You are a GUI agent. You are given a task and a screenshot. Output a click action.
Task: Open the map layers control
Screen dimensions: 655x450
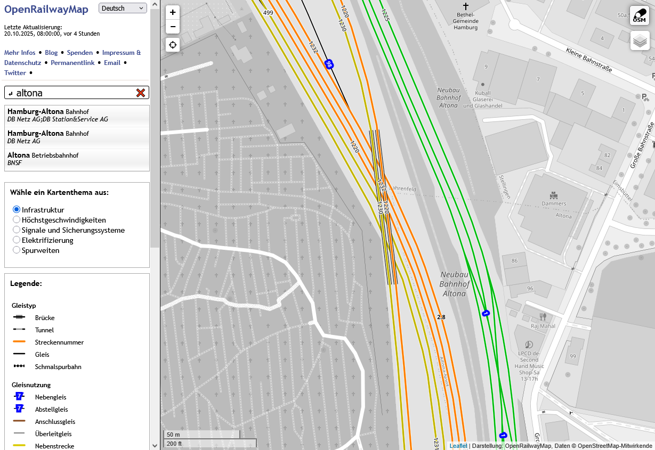[x=640, y=40]
